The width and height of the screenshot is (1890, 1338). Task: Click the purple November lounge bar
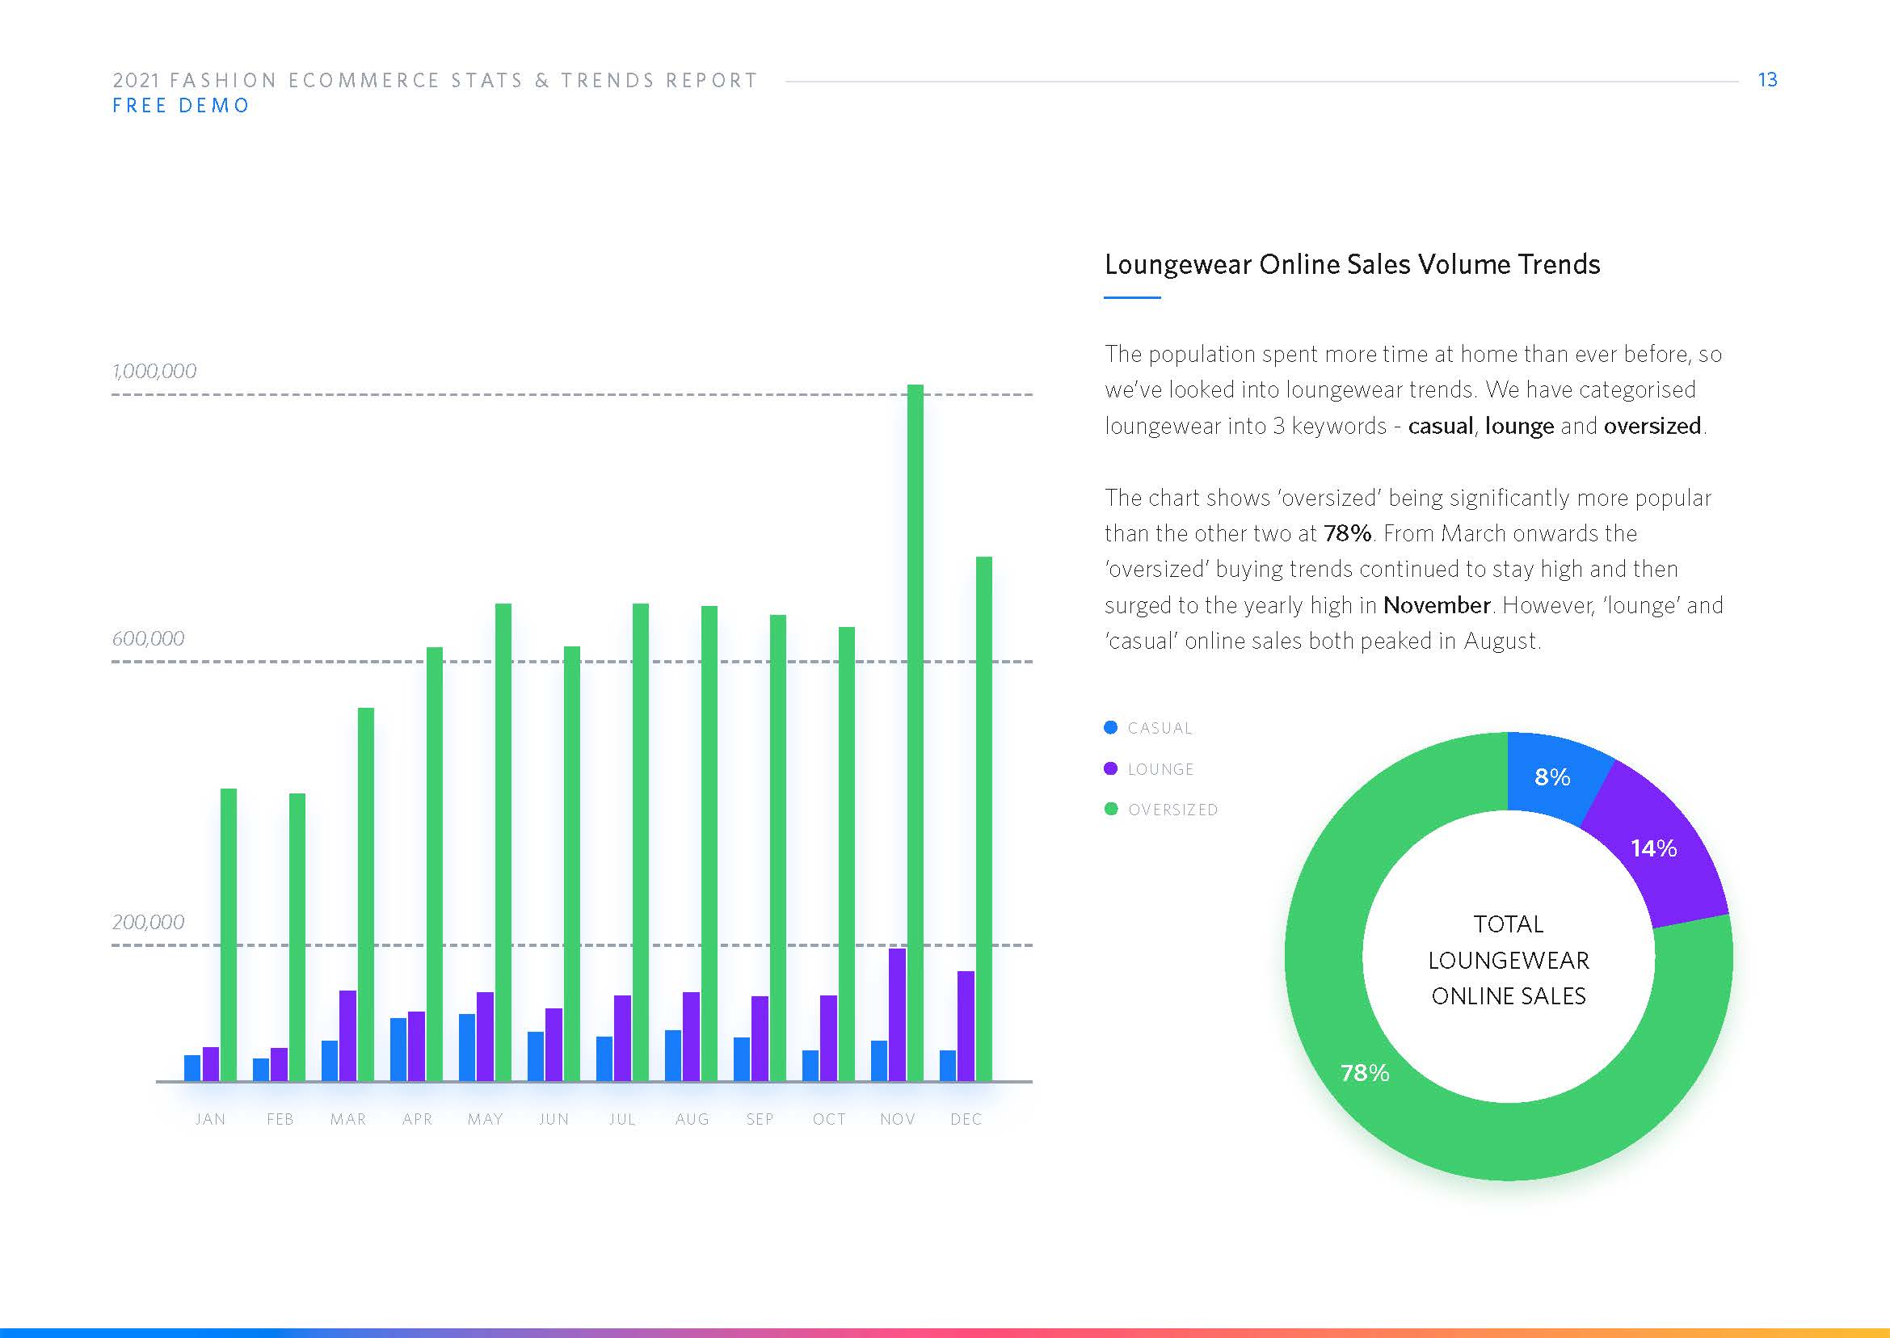point(896,1014)
